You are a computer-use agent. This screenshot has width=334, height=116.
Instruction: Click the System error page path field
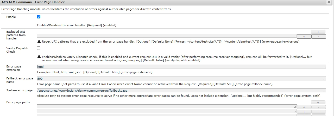tap(181, 91)
